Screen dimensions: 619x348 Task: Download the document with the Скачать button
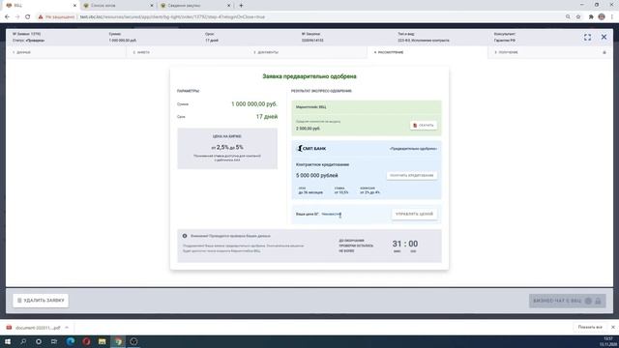point(424,125)
